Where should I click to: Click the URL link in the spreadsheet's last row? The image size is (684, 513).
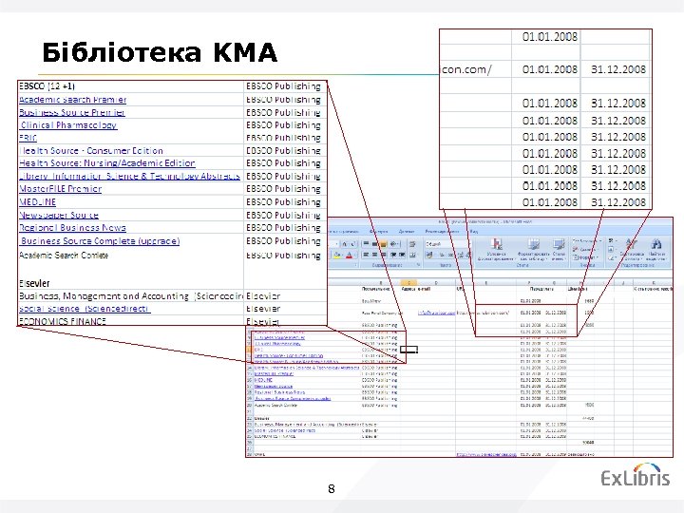pos(486,454)
